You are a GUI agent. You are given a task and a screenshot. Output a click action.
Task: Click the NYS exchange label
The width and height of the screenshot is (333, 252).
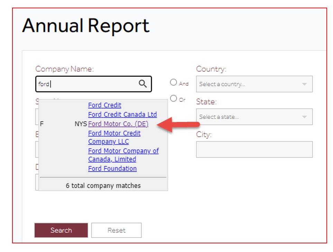pyautogui.click(x=81, y=124)
